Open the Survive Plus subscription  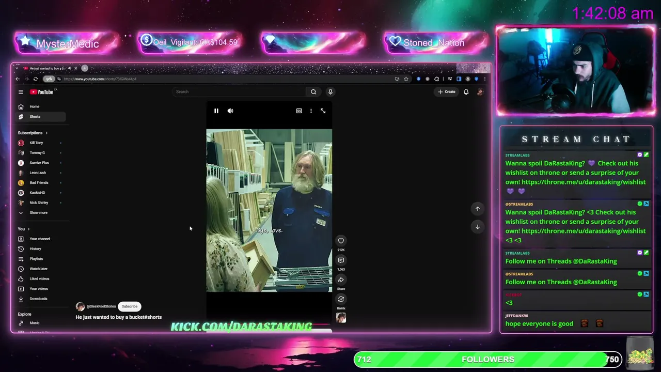coord(40,163)
